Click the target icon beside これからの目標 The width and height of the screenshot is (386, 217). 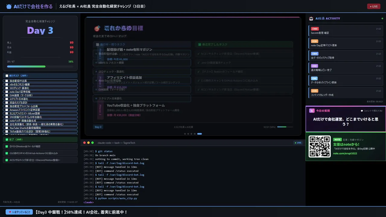(97, 28)
